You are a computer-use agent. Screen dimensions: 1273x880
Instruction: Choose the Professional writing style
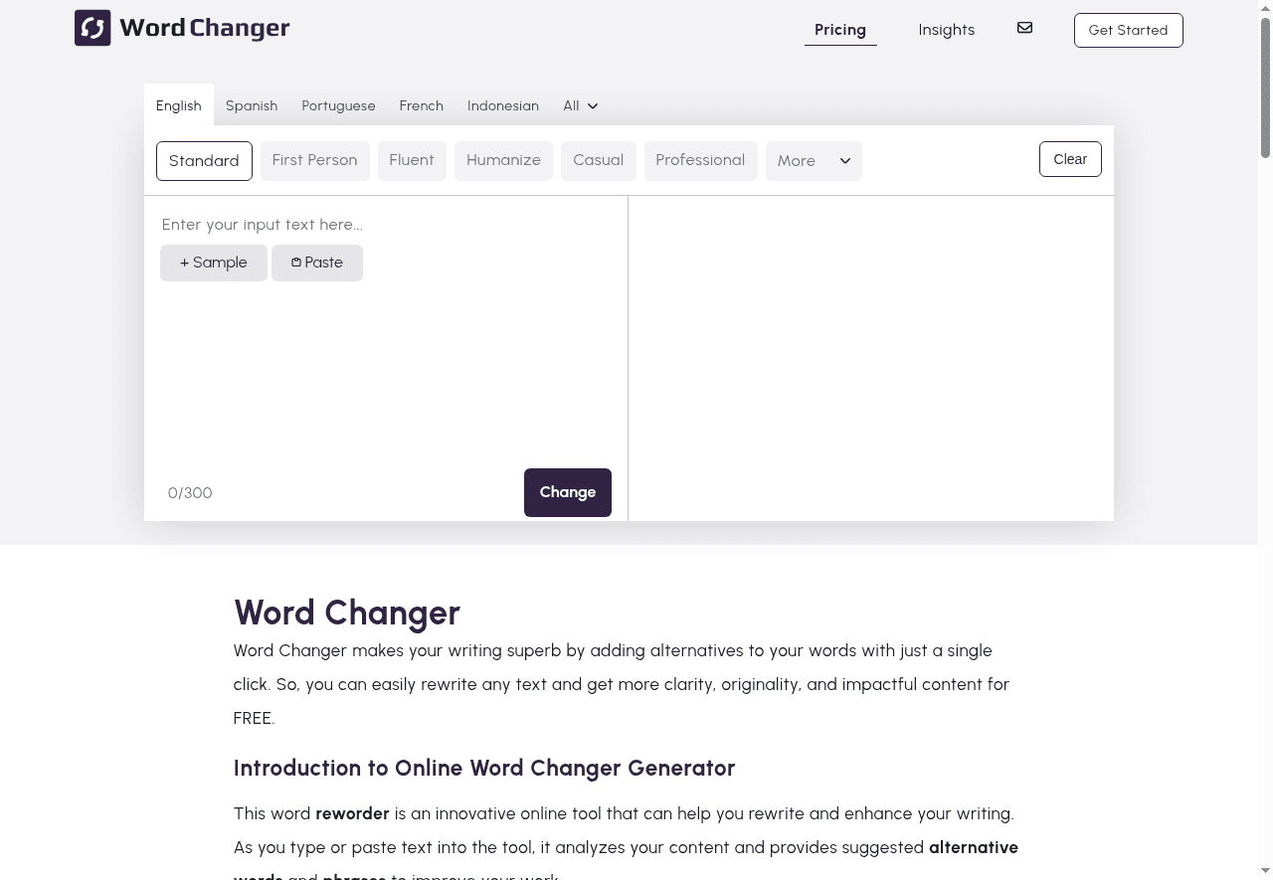point(700,160)
